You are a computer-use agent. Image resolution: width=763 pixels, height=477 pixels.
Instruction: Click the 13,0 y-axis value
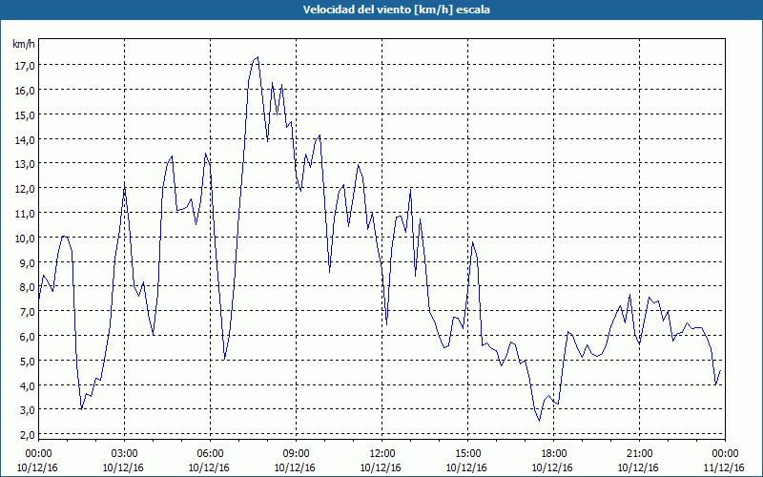25,164
